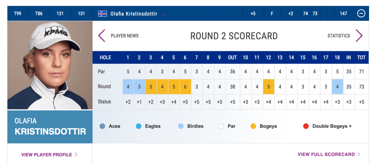Select hole 18 birdie score cell
Image resolution: width=372 pixels, height=163 pixels.
point(337,87)
